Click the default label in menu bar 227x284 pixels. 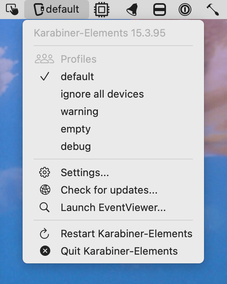[x=63, y=9]
